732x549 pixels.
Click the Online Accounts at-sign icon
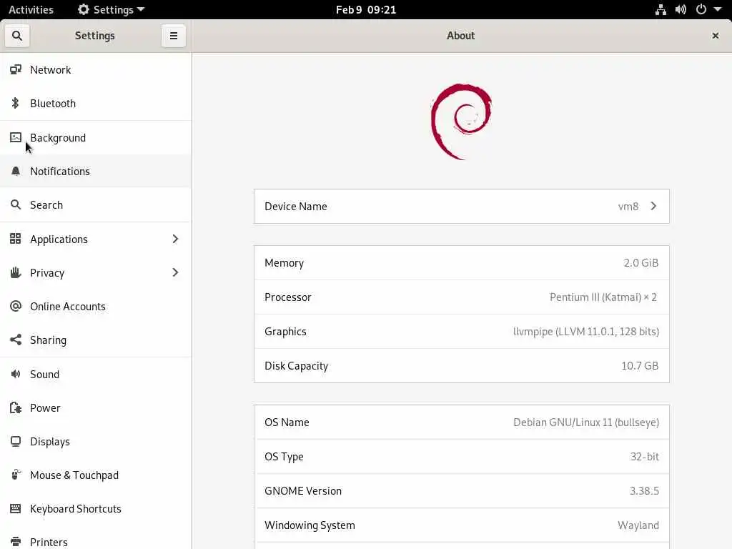tap(16, 306)
